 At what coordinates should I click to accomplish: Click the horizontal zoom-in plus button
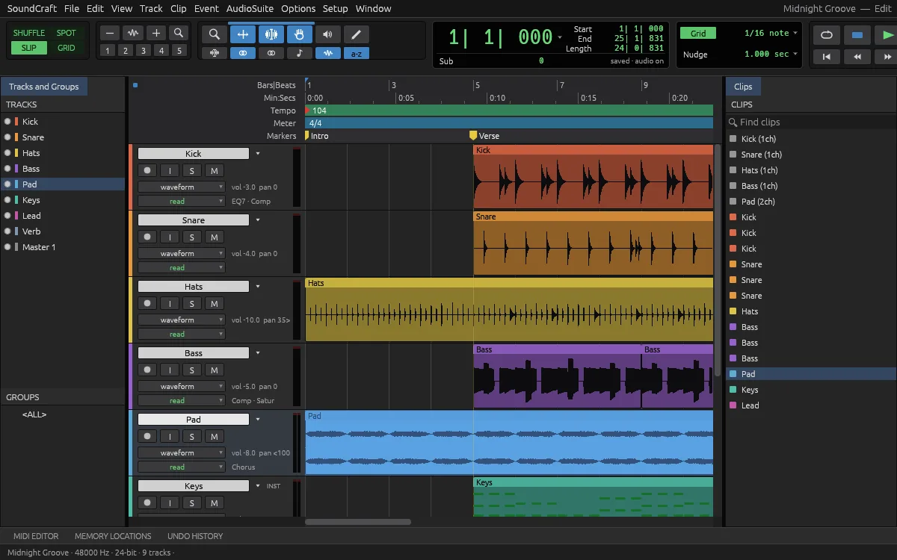click(156, 33)
